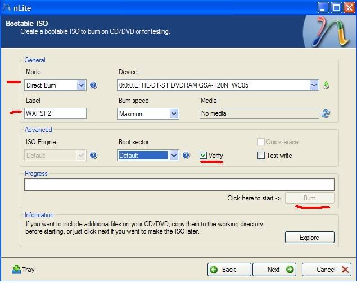Open the ISO Engine dropdown
This screenshot has height=283, width=357.
tap(55, 156)
